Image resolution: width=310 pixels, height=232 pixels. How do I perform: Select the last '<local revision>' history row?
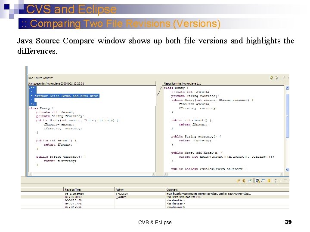coord(155,207)
